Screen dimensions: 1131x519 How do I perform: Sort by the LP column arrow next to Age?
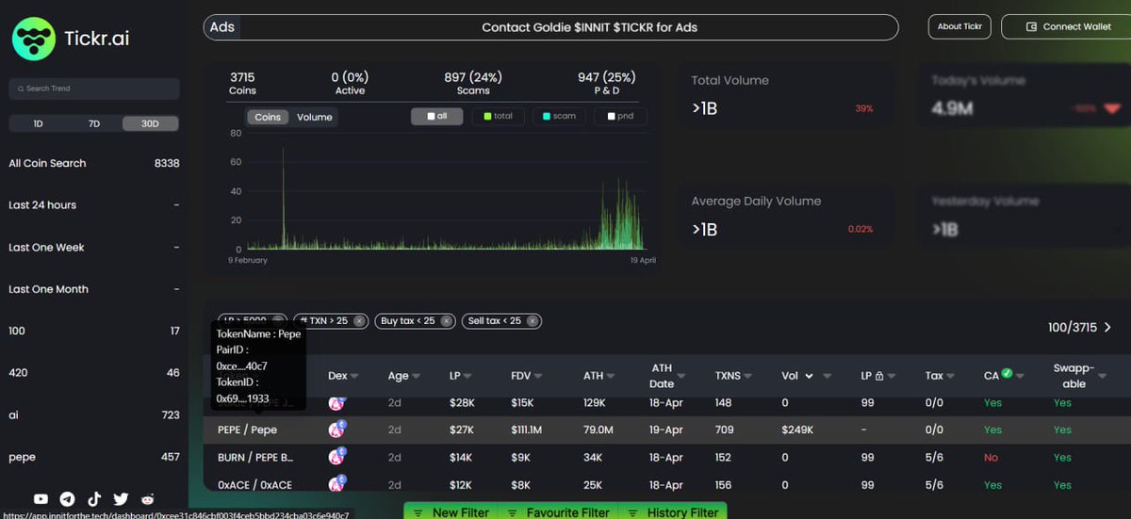(x=468, y=377)
